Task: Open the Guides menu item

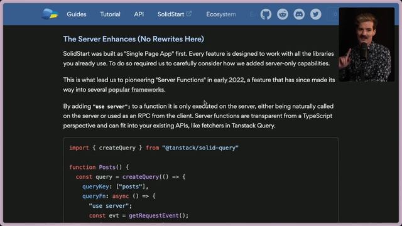Action: click(77, 14)
